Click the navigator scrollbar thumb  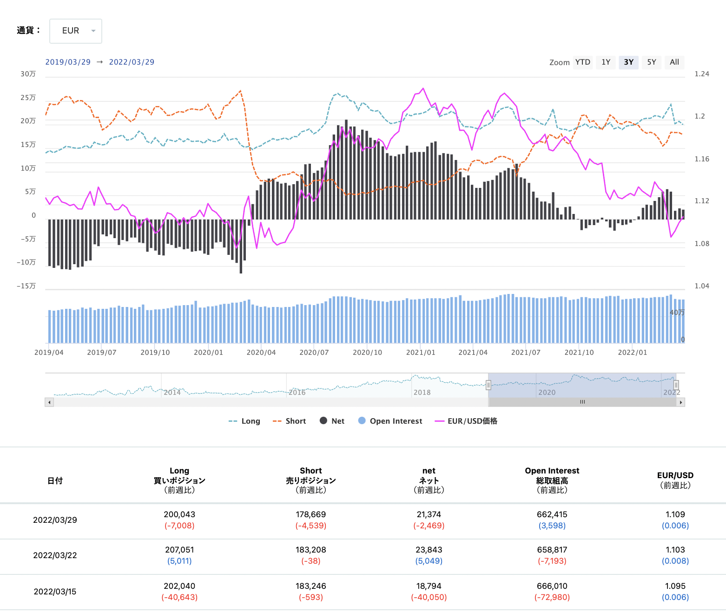[x=582, y=402]
